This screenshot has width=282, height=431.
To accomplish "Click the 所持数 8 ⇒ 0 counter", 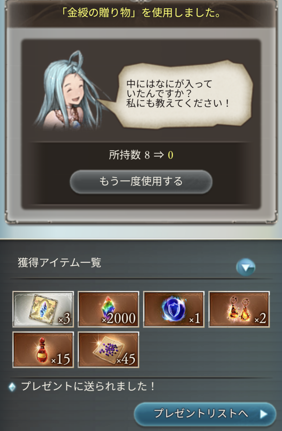I will (x=141, y=155).
